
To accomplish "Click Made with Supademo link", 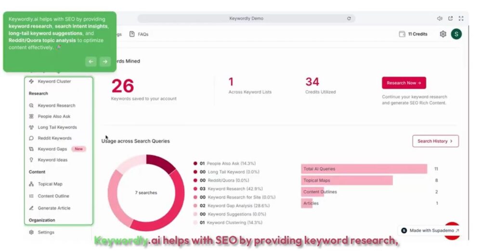I will click(x=430, y=231).
